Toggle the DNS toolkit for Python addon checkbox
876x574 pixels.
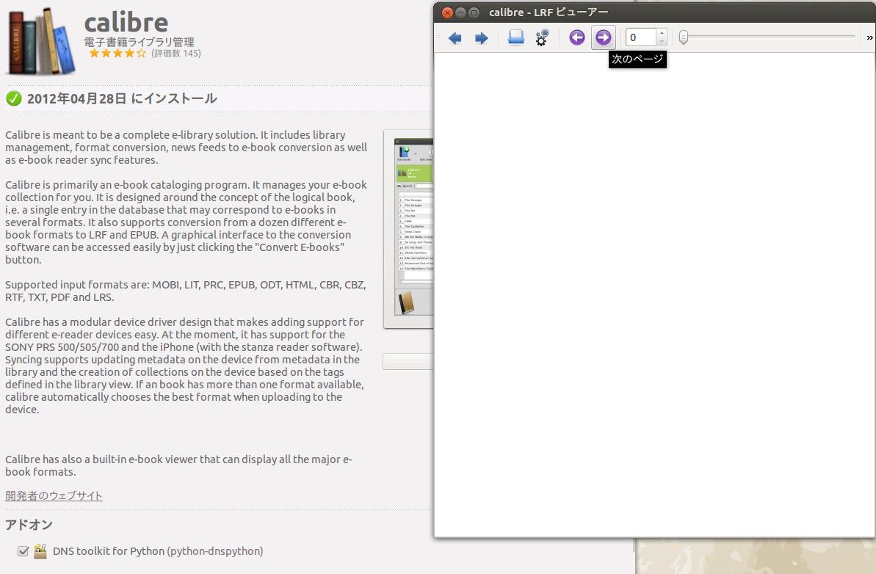pos(23,551)
